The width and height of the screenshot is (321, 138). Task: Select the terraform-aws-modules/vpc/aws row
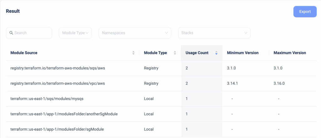(57, 83)
